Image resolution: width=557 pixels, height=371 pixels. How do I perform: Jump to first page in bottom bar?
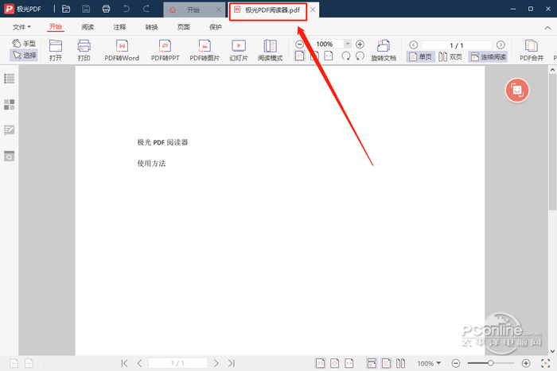124,363
